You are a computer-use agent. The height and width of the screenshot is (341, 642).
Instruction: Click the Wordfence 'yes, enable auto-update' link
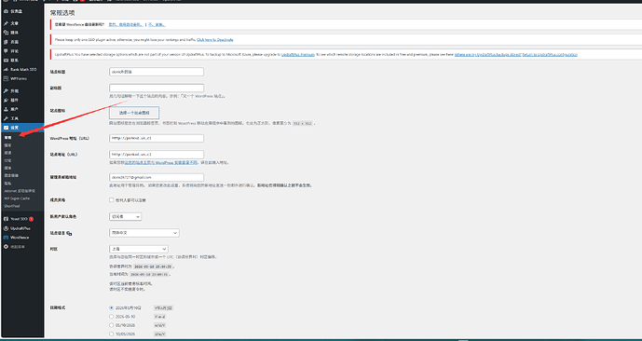[x=126, y=24]
